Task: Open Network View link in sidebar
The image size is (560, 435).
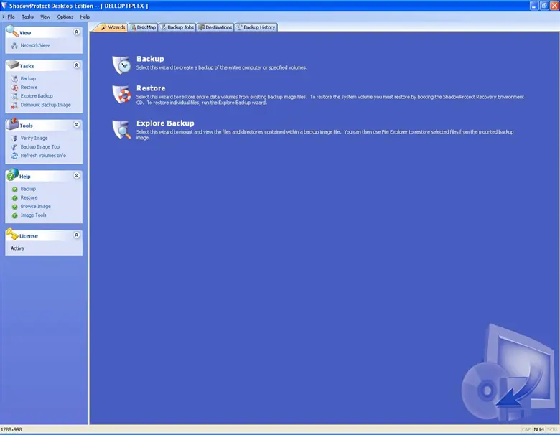Action: pos(35,45)
